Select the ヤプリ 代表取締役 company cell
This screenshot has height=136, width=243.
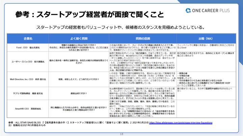coord(28,93)
